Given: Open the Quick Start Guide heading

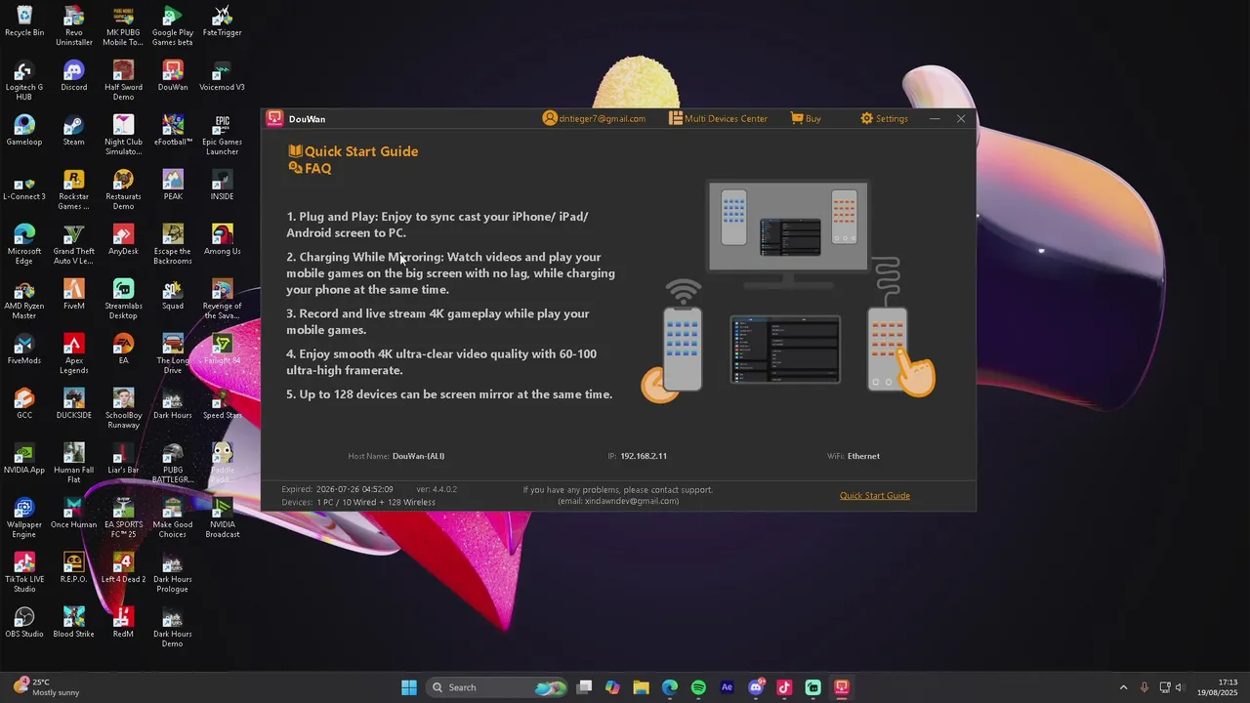Looking at the screenshot, I should click(x=354, y=151).
